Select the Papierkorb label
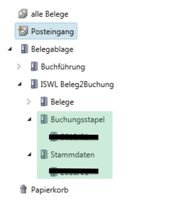The image size is (182, 204). pyautogui.click(x=50, y=190)
